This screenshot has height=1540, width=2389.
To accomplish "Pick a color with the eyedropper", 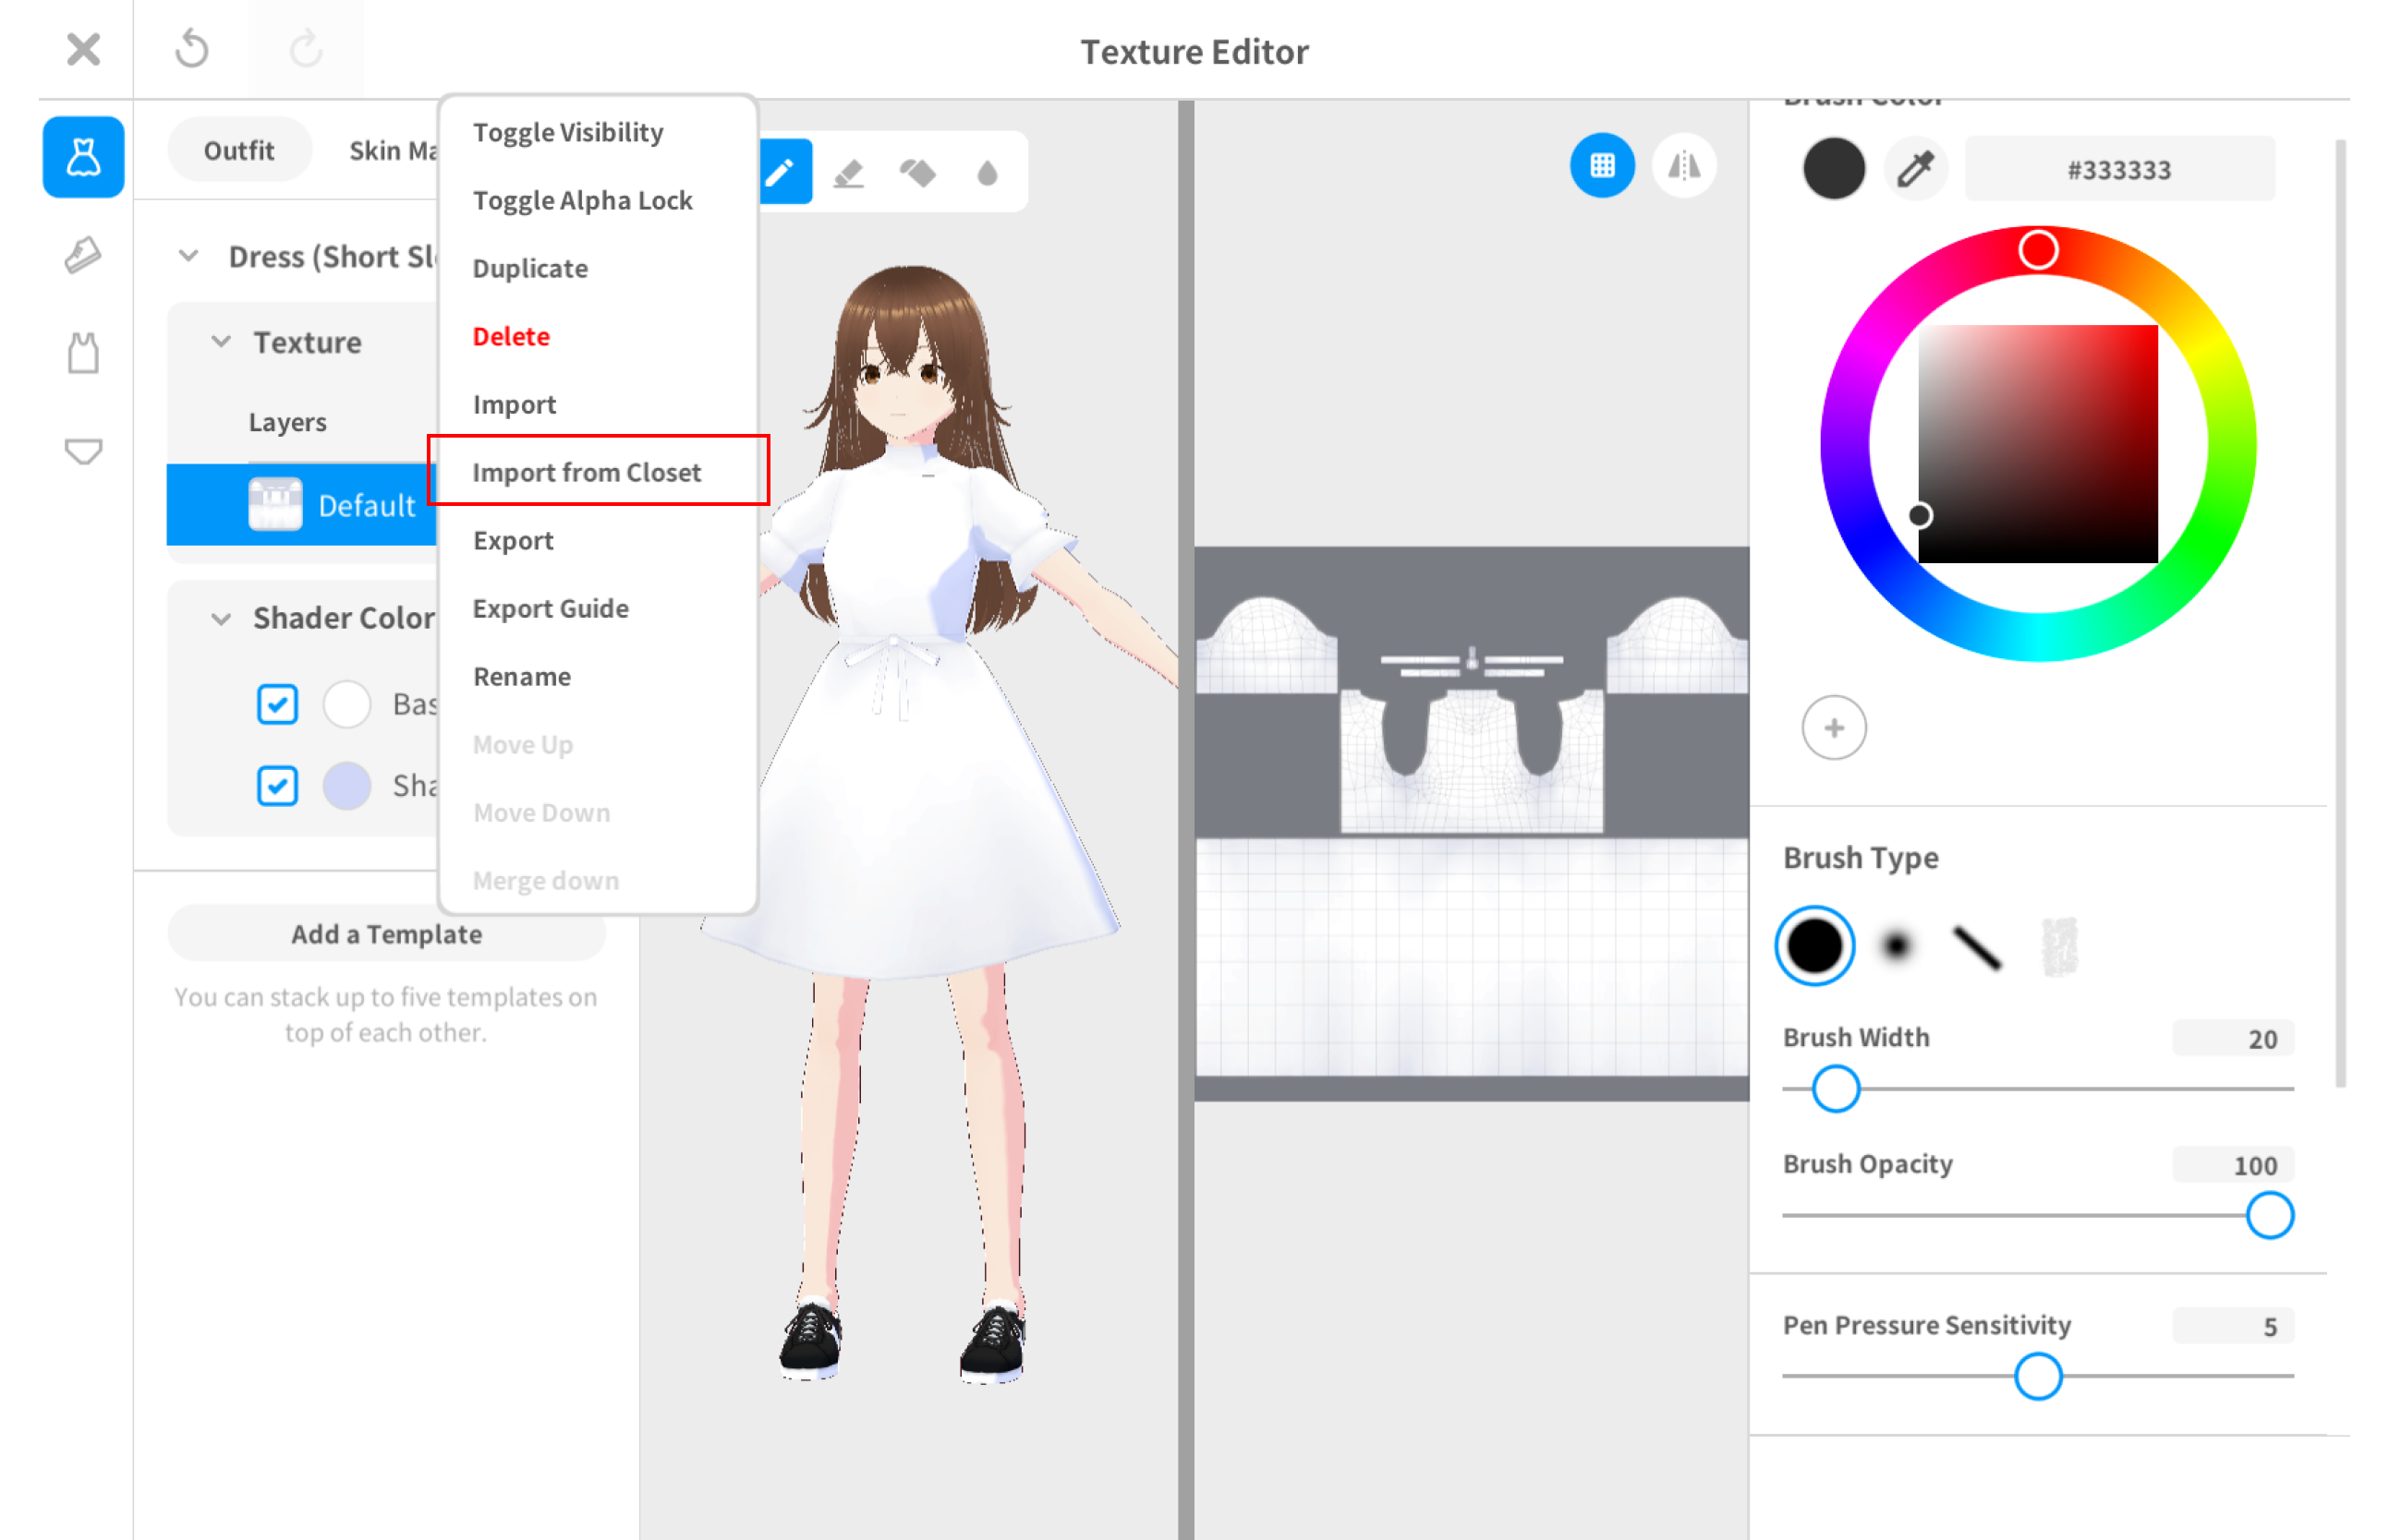I will [1915, 169].
